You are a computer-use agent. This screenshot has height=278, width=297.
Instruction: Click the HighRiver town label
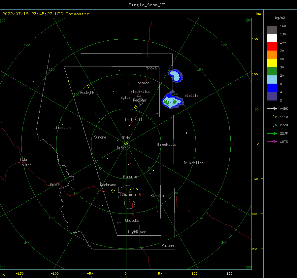(137, 232)
